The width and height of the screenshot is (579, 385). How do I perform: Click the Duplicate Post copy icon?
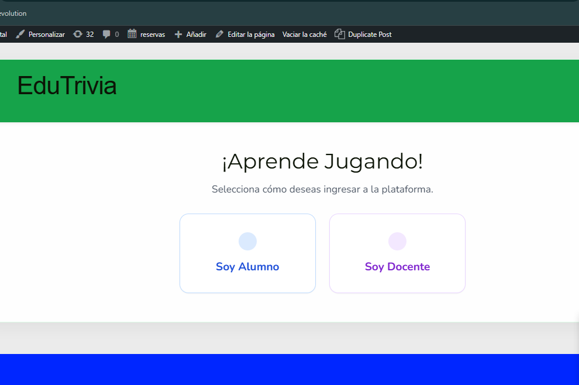pos(339,35)
